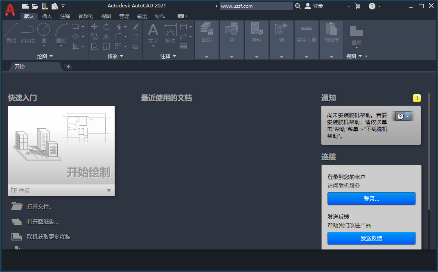Viewport: 438px width, 272px height.
Task: Select the Rotate tool
Action: point(106,26)
